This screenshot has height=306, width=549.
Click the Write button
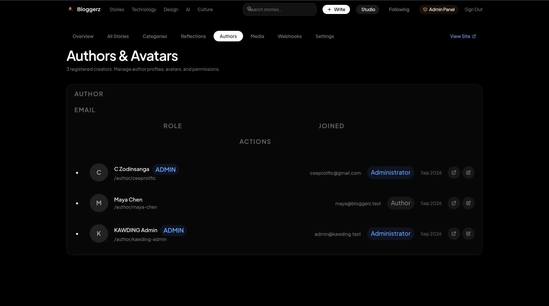click(x=336, y=9)
